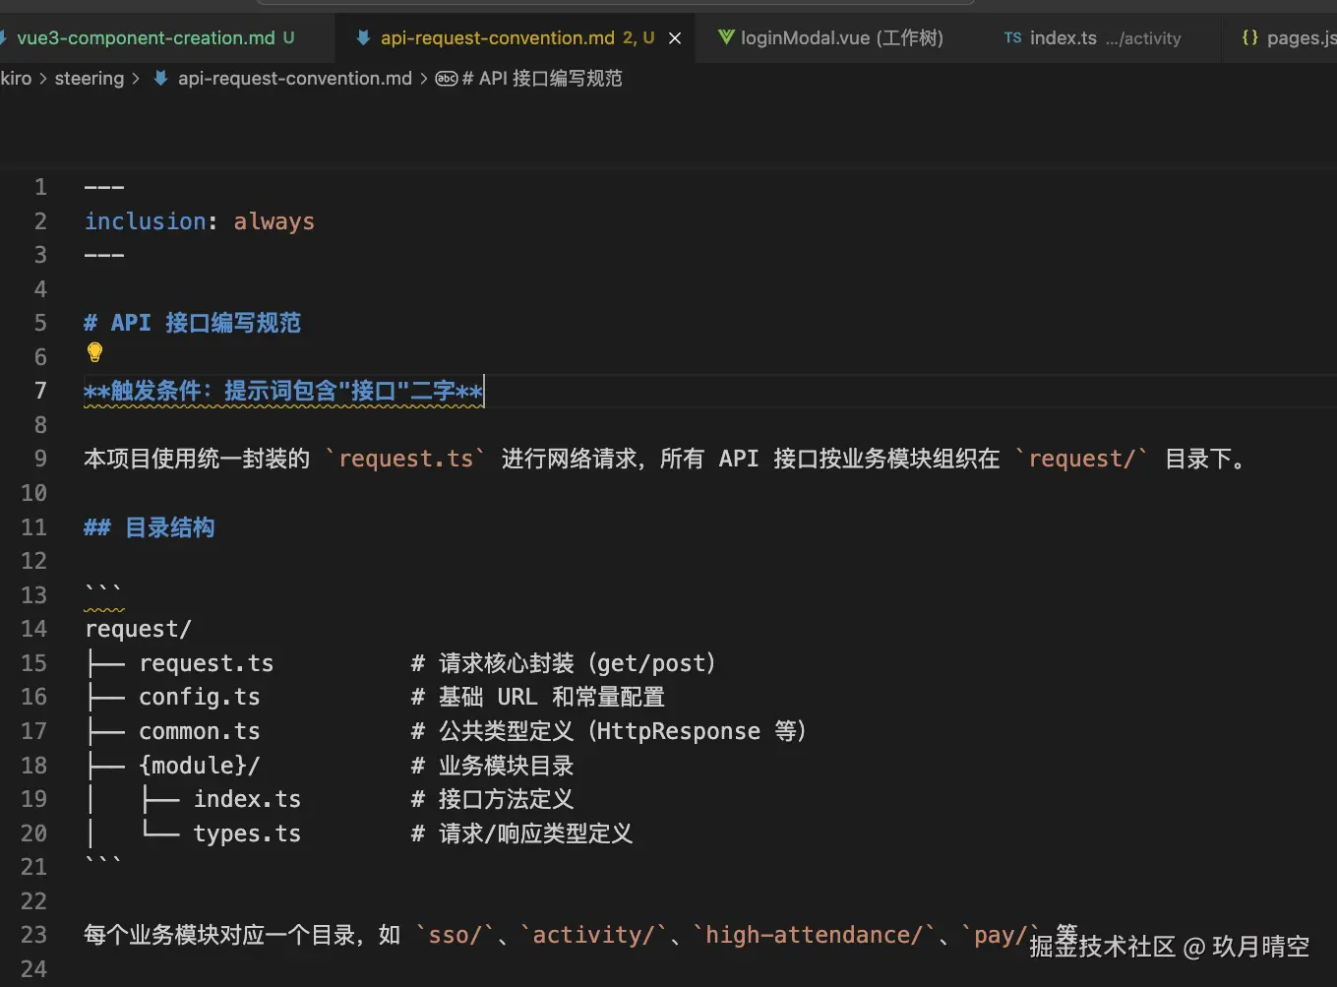The height and width of the screenshot is (987, 1337).
Task: Click the Markdown icon on api-request-convention.md tab
Action: [363, 37]
